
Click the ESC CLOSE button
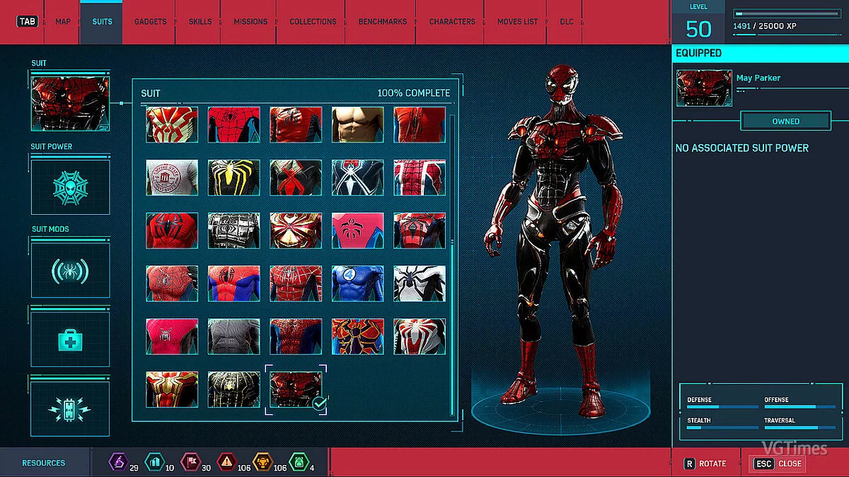[x=777, y=464]
